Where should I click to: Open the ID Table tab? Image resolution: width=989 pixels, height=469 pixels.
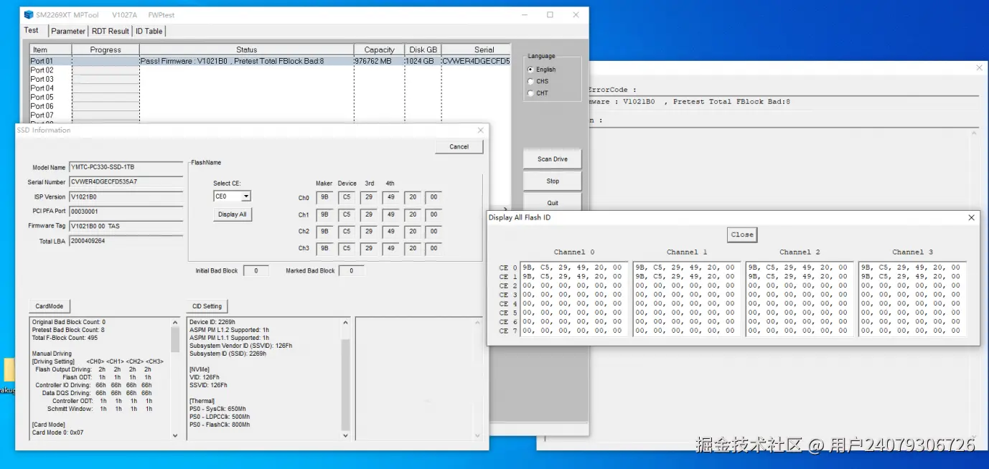pos(149,31)
